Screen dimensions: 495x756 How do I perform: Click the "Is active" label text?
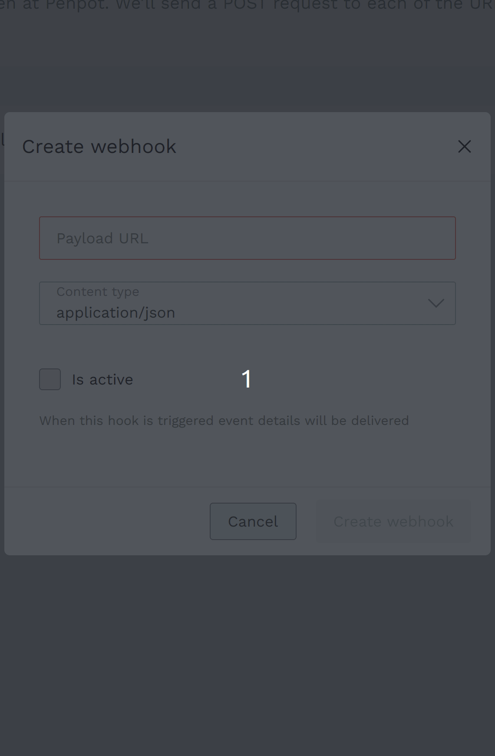pyautogui.click(x=102, y=379)
